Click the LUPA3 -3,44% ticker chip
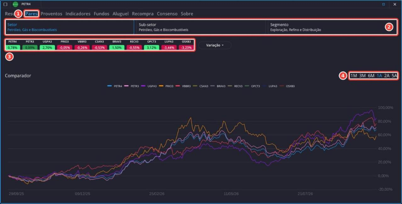 pos(169,45)
